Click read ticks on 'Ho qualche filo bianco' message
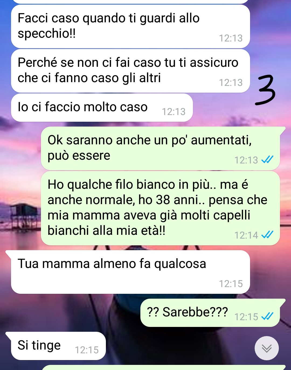This screenshot has height=370, width=291. tap(267, 235)
